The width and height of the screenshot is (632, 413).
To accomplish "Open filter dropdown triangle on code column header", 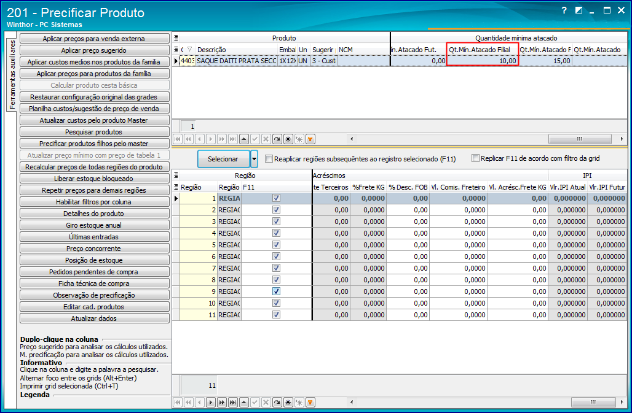I will click(x=189, y=50).
